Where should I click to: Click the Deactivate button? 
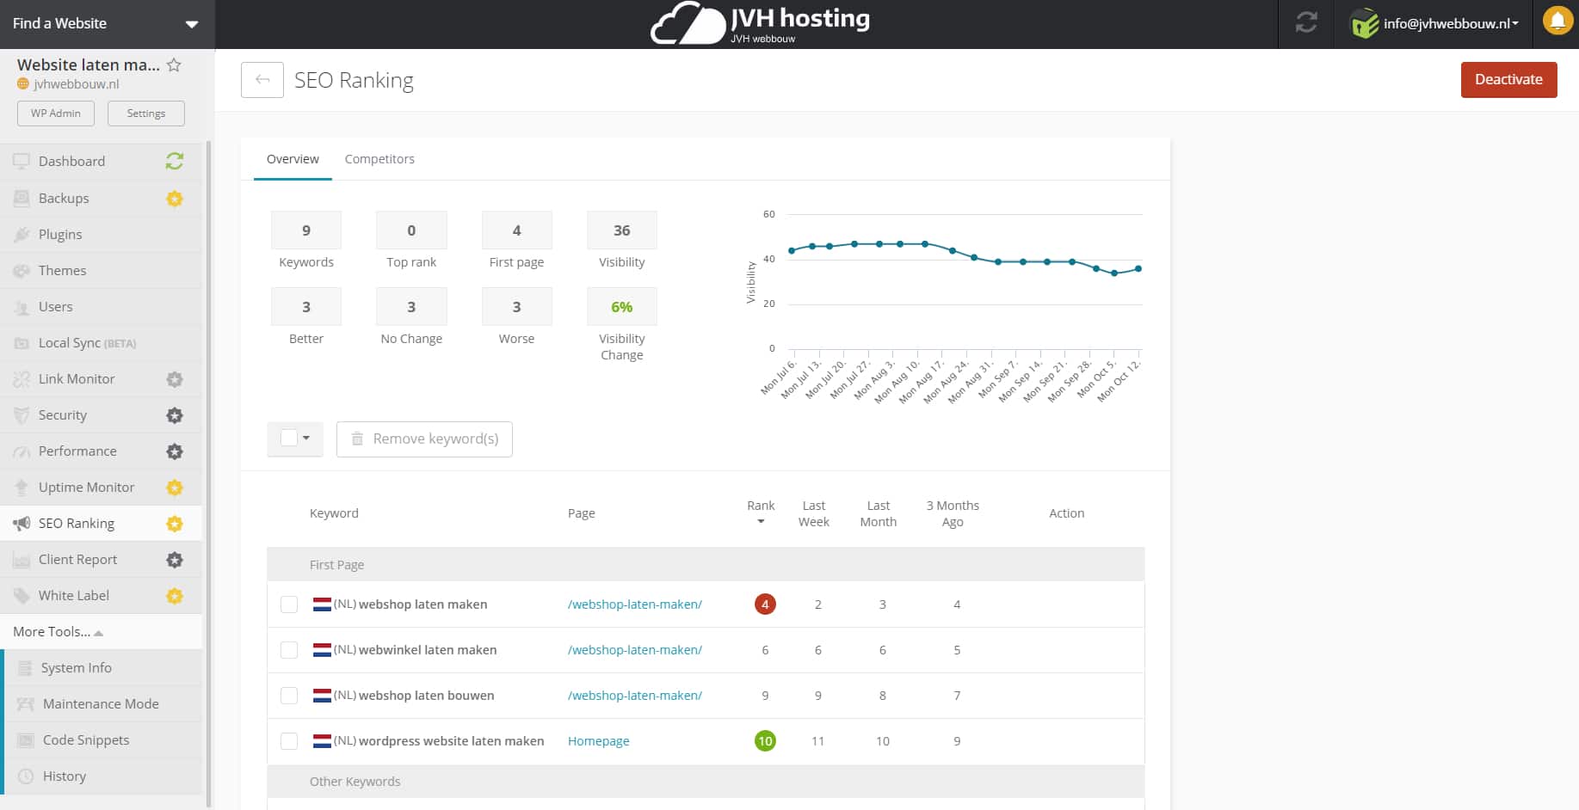coord(1508,80)
